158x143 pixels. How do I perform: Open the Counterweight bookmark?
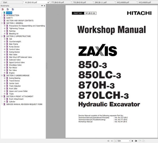pos(15,41)
